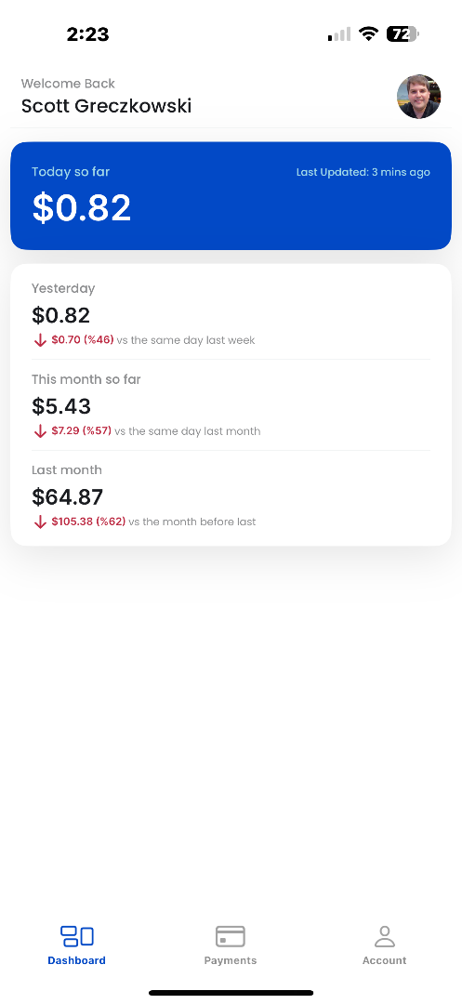This screenshot has width=462, height=1004.
Task: Tap the battery indicator in status bar
Action: [402, 34]
